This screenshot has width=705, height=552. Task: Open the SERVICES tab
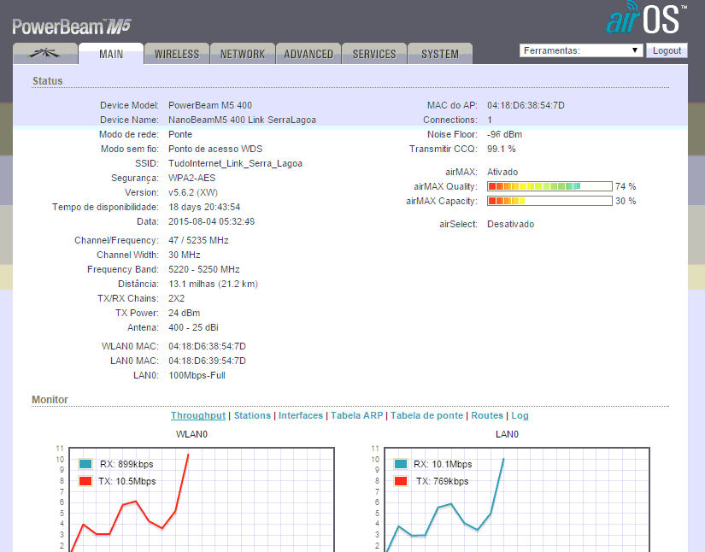pos(374,54)
